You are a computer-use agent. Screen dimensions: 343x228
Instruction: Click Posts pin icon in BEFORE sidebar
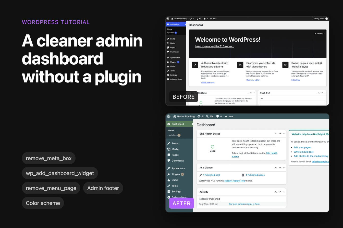pos(168,39)
